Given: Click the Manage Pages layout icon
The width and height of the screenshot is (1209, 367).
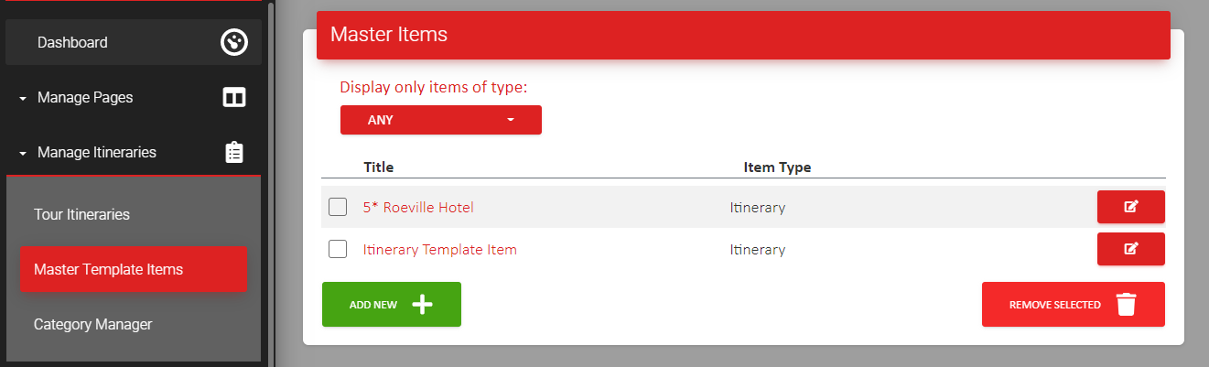Looking at the screenshot, I should (234, 97).
